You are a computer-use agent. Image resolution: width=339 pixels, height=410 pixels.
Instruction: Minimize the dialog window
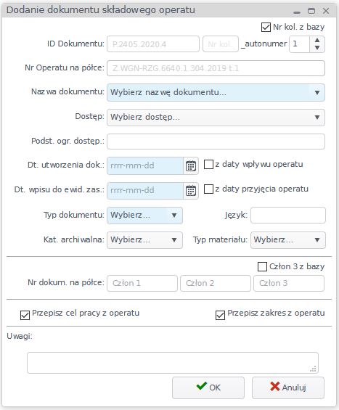(x=297, y=12)
